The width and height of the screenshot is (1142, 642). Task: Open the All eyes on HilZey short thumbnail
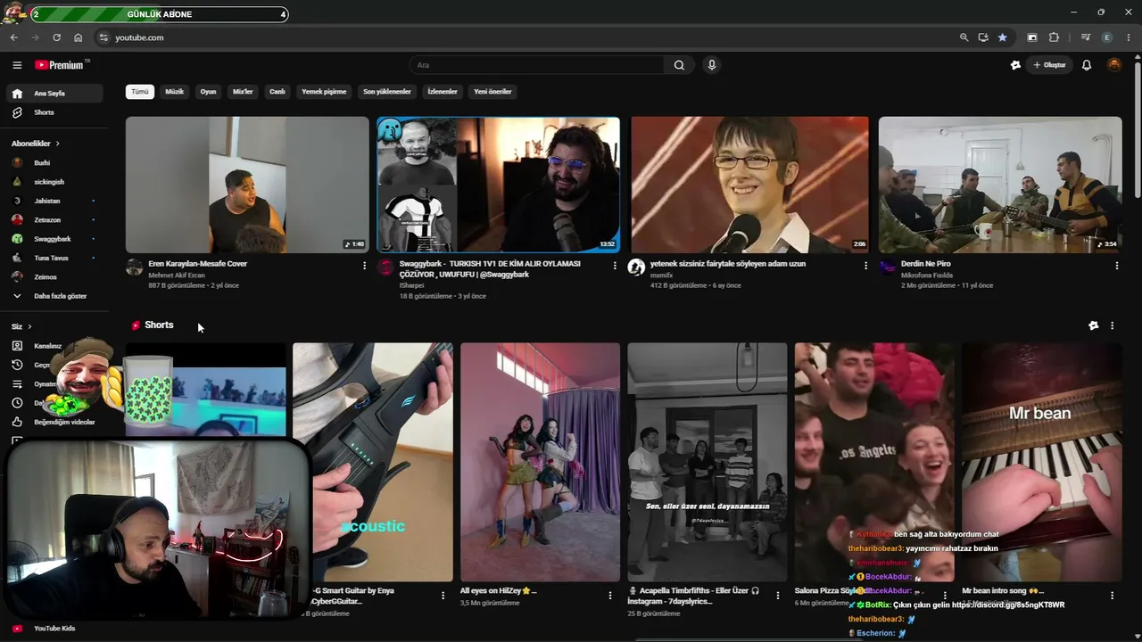pyautogui.click(x=540, y=462)
